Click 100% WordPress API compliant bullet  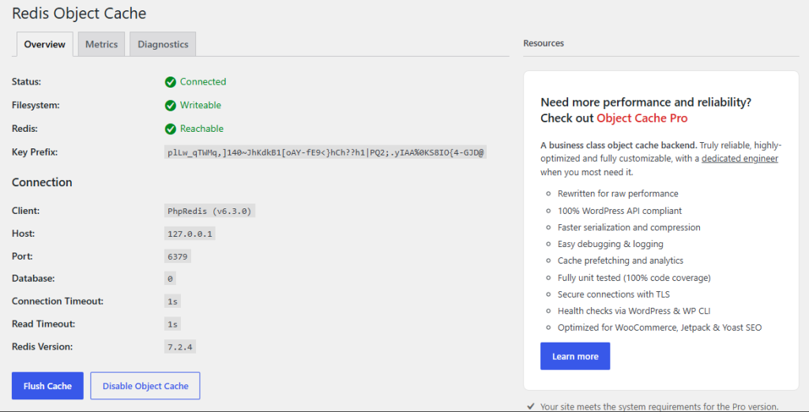pyautogui.click(x=619, y=211)
